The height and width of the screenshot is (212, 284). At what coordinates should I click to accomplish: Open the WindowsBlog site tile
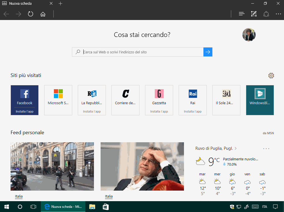[x=260, y=100]
